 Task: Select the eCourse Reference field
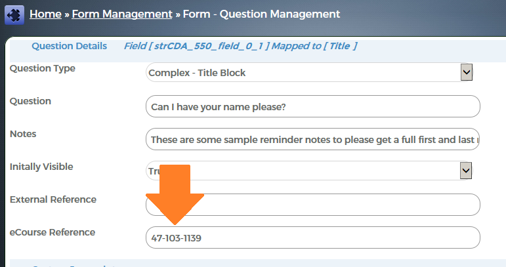coord(312,237)
